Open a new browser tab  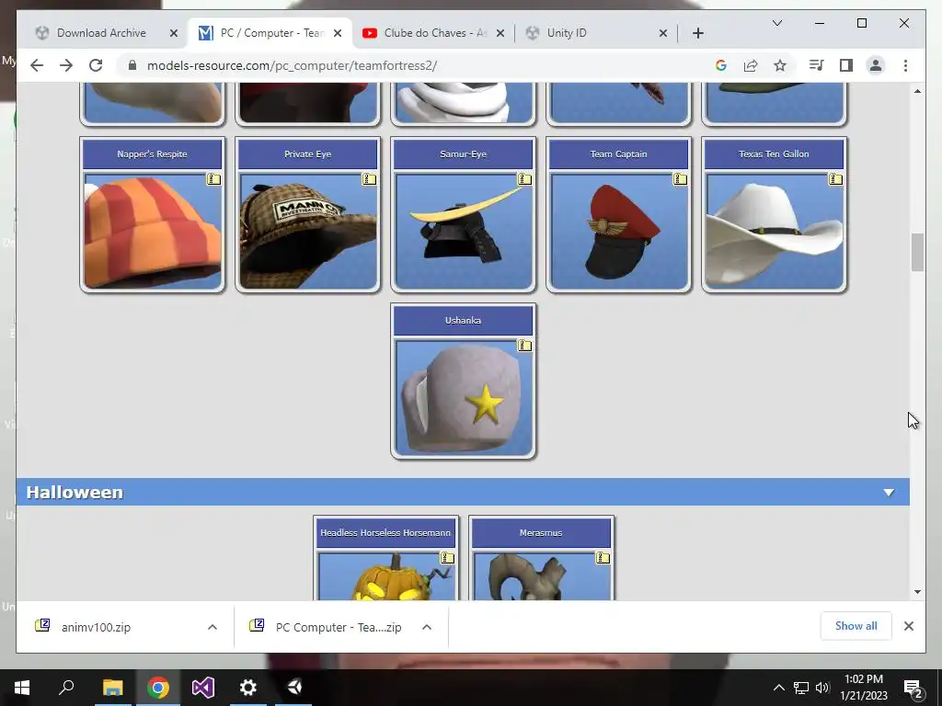(697, 33)
